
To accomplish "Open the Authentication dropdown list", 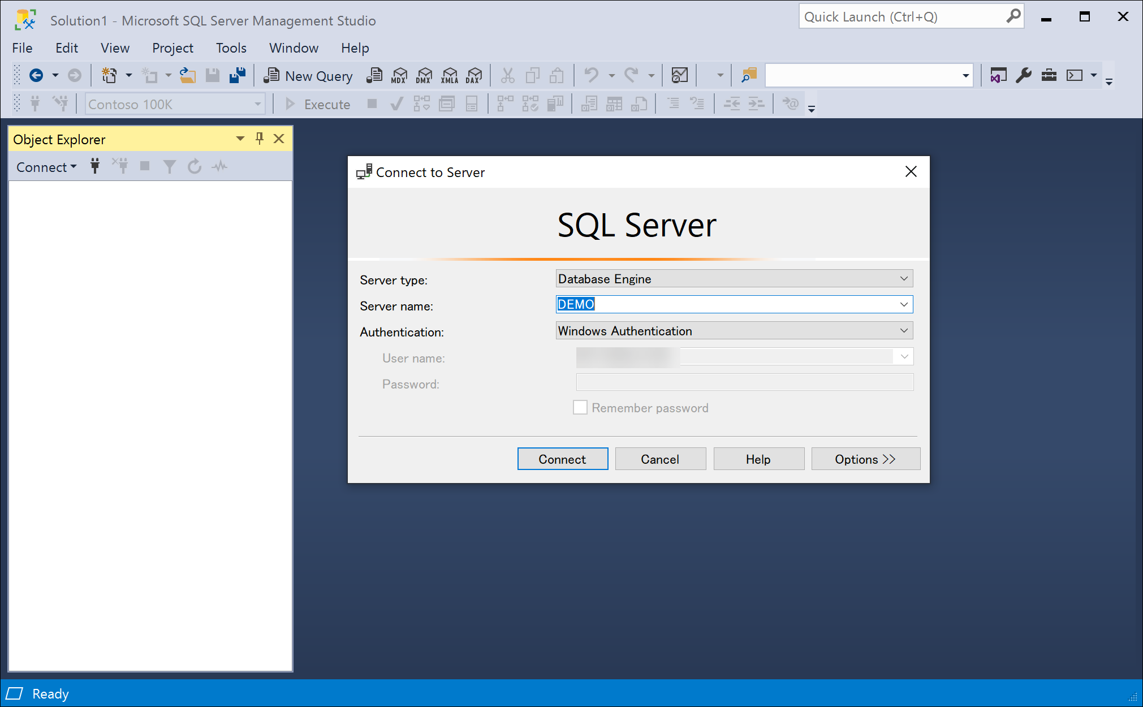I will pyautogui.click(x=903, y=331).
